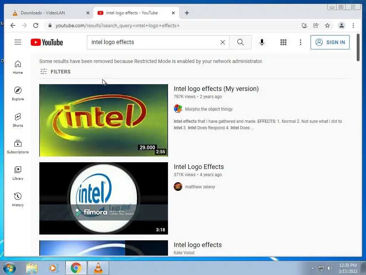Select the intel logo effects YouTube tab

click(136, 13)
